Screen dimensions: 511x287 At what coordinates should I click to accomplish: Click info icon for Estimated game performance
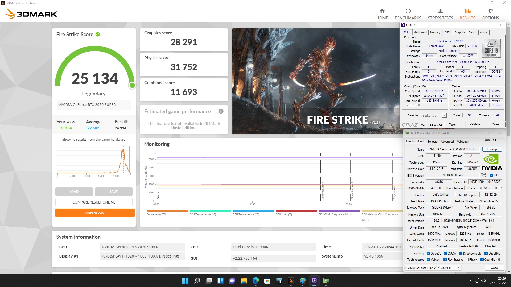pos(221,111)
